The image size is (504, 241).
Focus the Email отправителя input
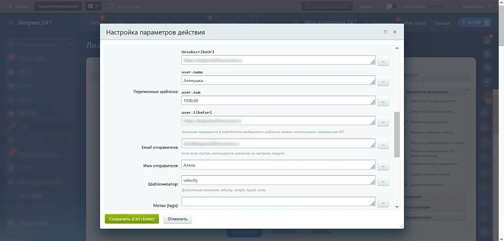coord(279,143)
